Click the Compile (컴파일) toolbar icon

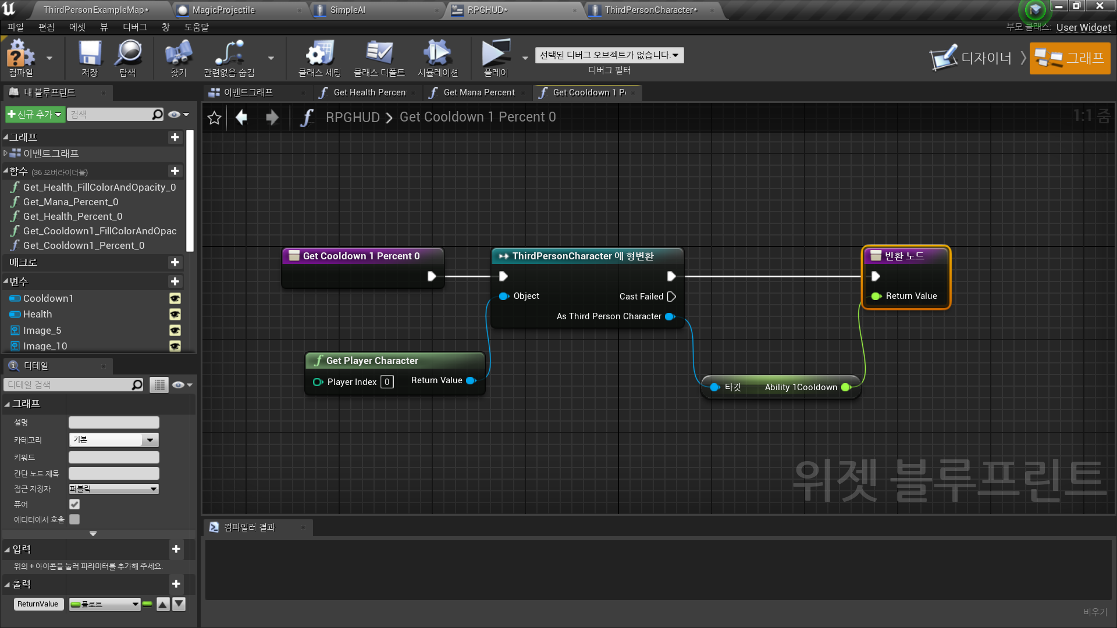click(21, 54)
